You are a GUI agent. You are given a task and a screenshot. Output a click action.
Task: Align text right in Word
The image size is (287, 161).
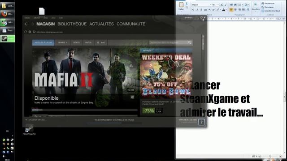(x=239, y=9)
